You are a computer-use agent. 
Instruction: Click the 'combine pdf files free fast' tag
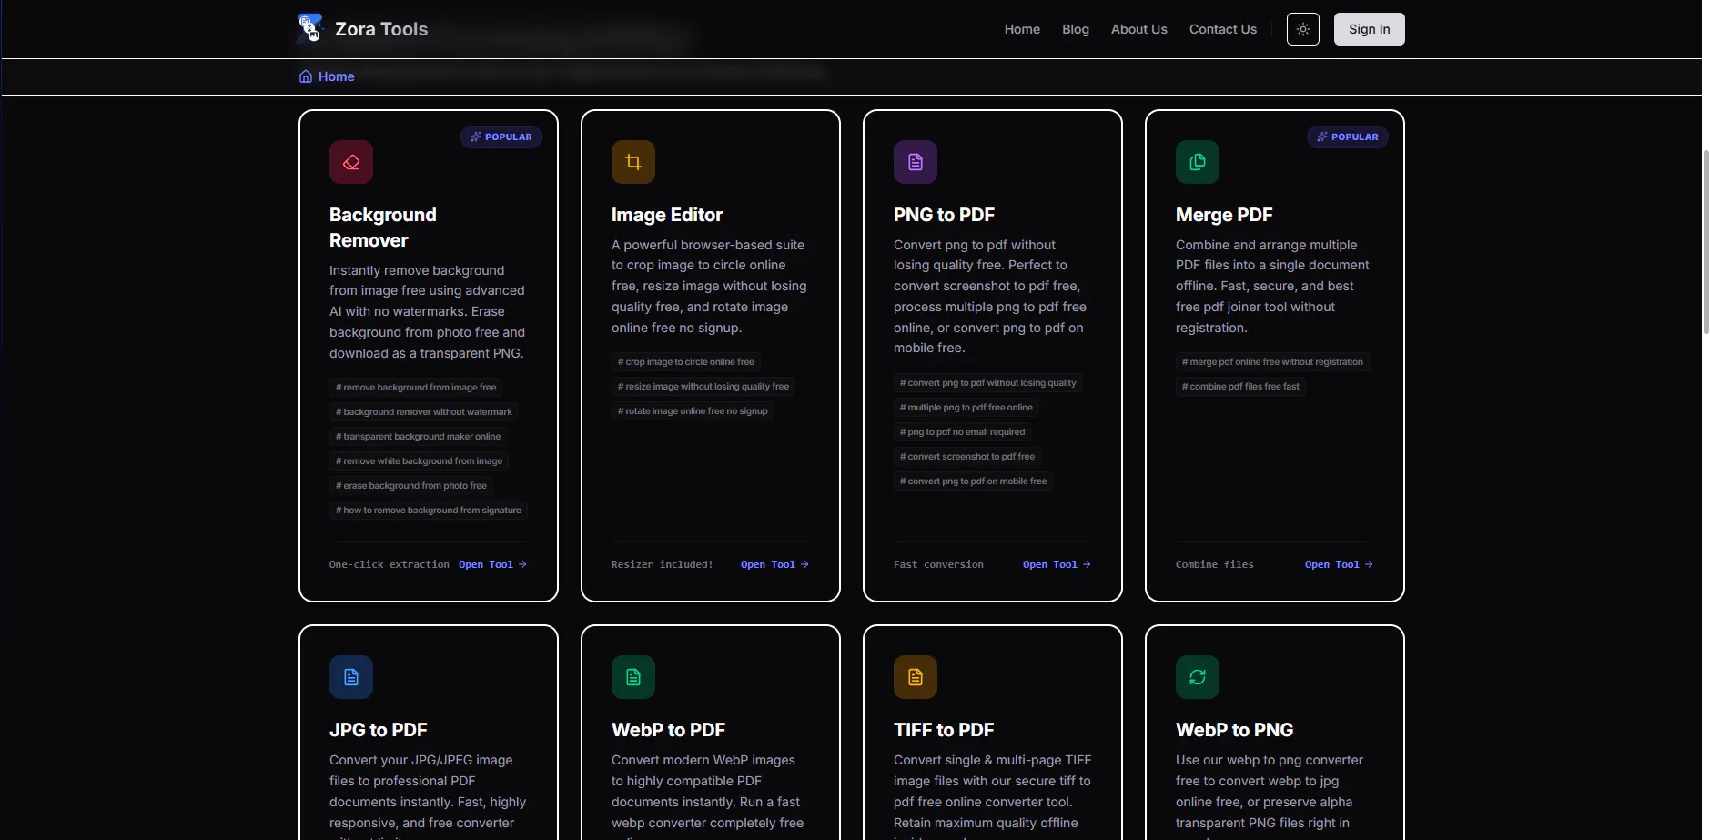click(x=1240, y=386)
